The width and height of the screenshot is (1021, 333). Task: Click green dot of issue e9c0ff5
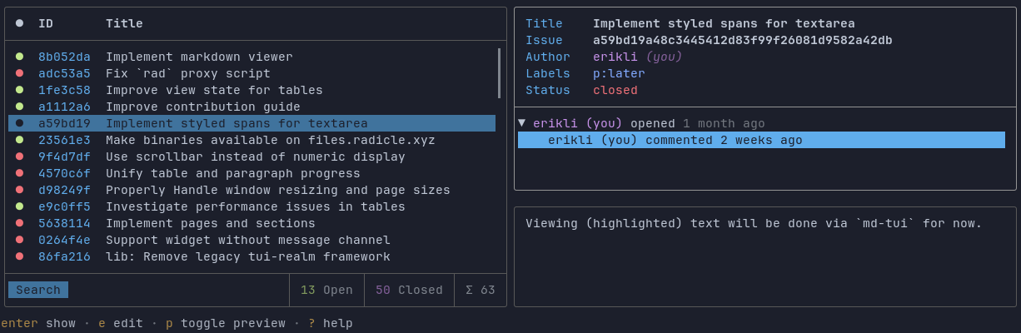click(x=19, y=206)
